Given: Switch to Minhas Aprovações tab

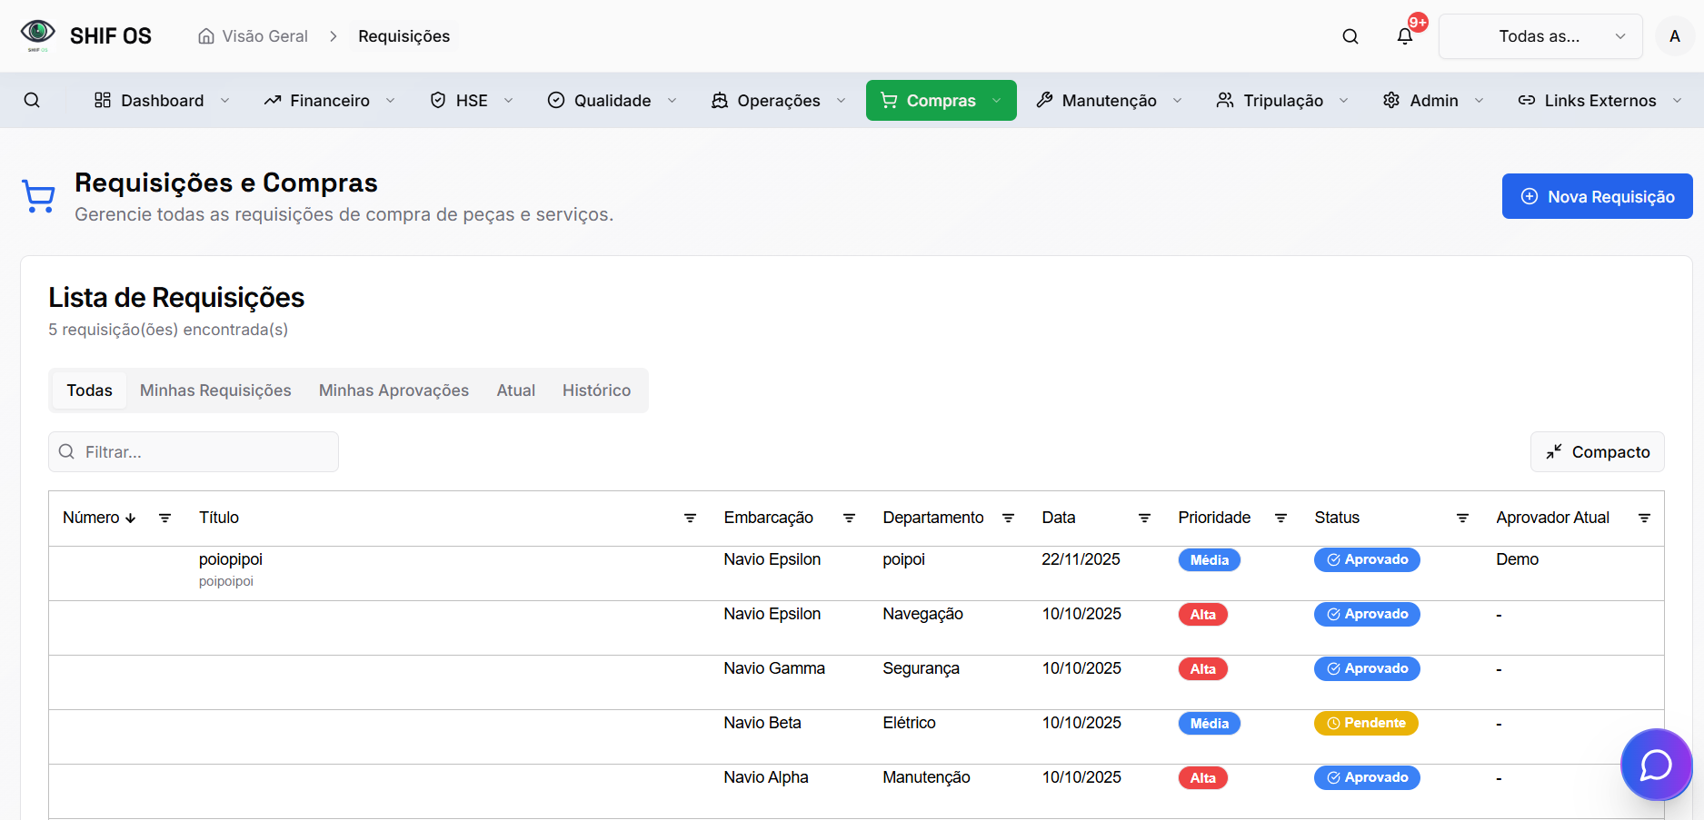Looking at the screenshot, I should tap(394, 390).
